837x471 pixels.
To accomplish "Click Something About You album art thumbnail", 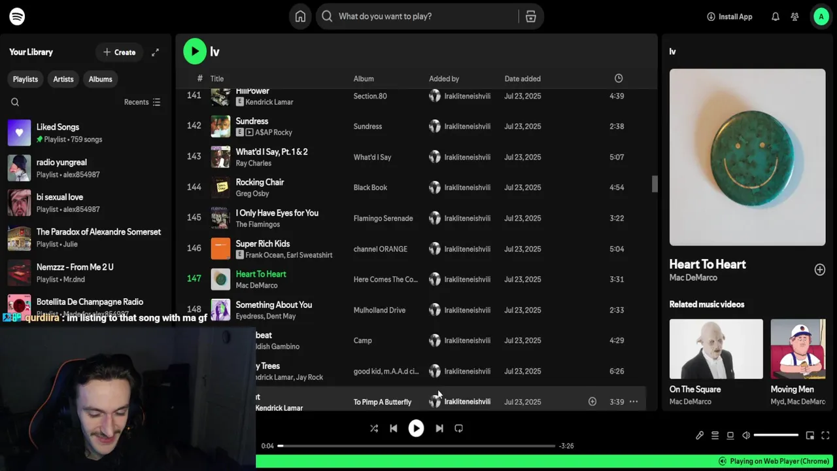I will tap(220, 309).
